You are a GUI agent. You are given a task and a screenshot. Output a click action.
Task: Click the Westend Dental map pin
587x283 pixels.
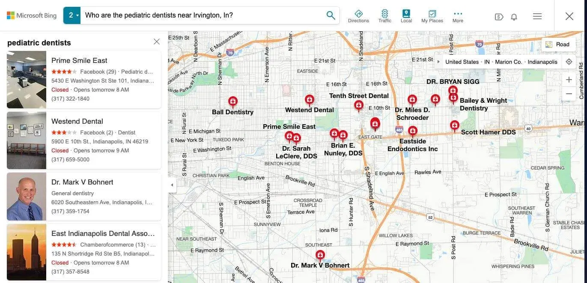tap(309, 101)
